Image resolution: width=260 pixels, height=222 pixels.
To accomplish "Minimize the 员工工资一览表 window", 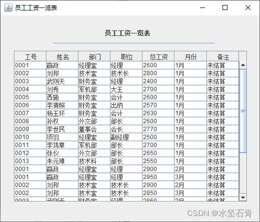I will [x=202, y=7].
